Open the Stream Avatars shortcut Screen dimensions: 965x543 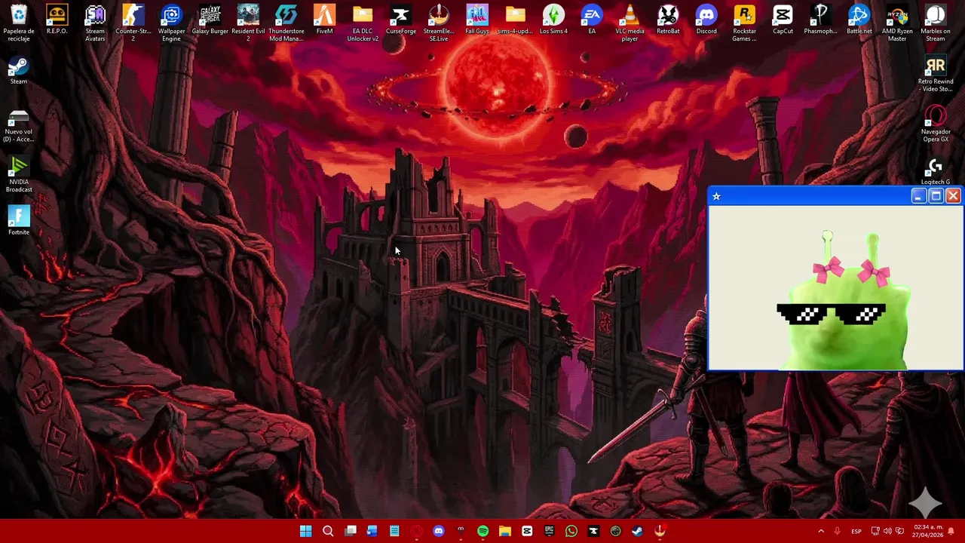(95, 21)
